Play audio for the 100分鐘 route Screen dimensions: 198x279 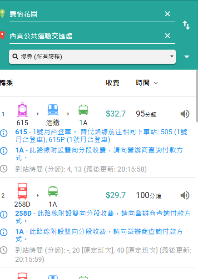(185, 195)
